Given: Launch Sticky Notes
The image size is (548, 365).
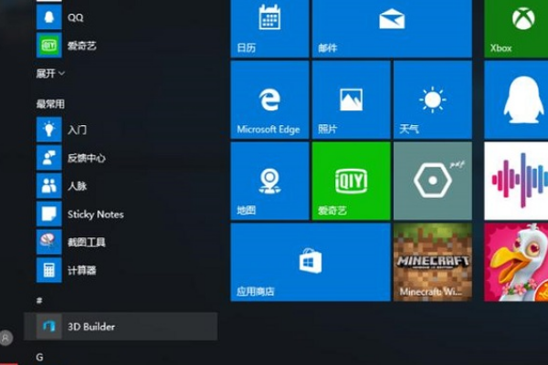Looking at the screenshot, I should pos(121,214).
